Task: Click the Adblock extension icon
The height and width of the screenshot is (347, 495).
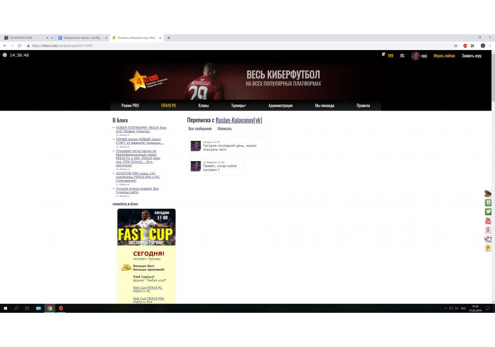Action: pos(465,46)
